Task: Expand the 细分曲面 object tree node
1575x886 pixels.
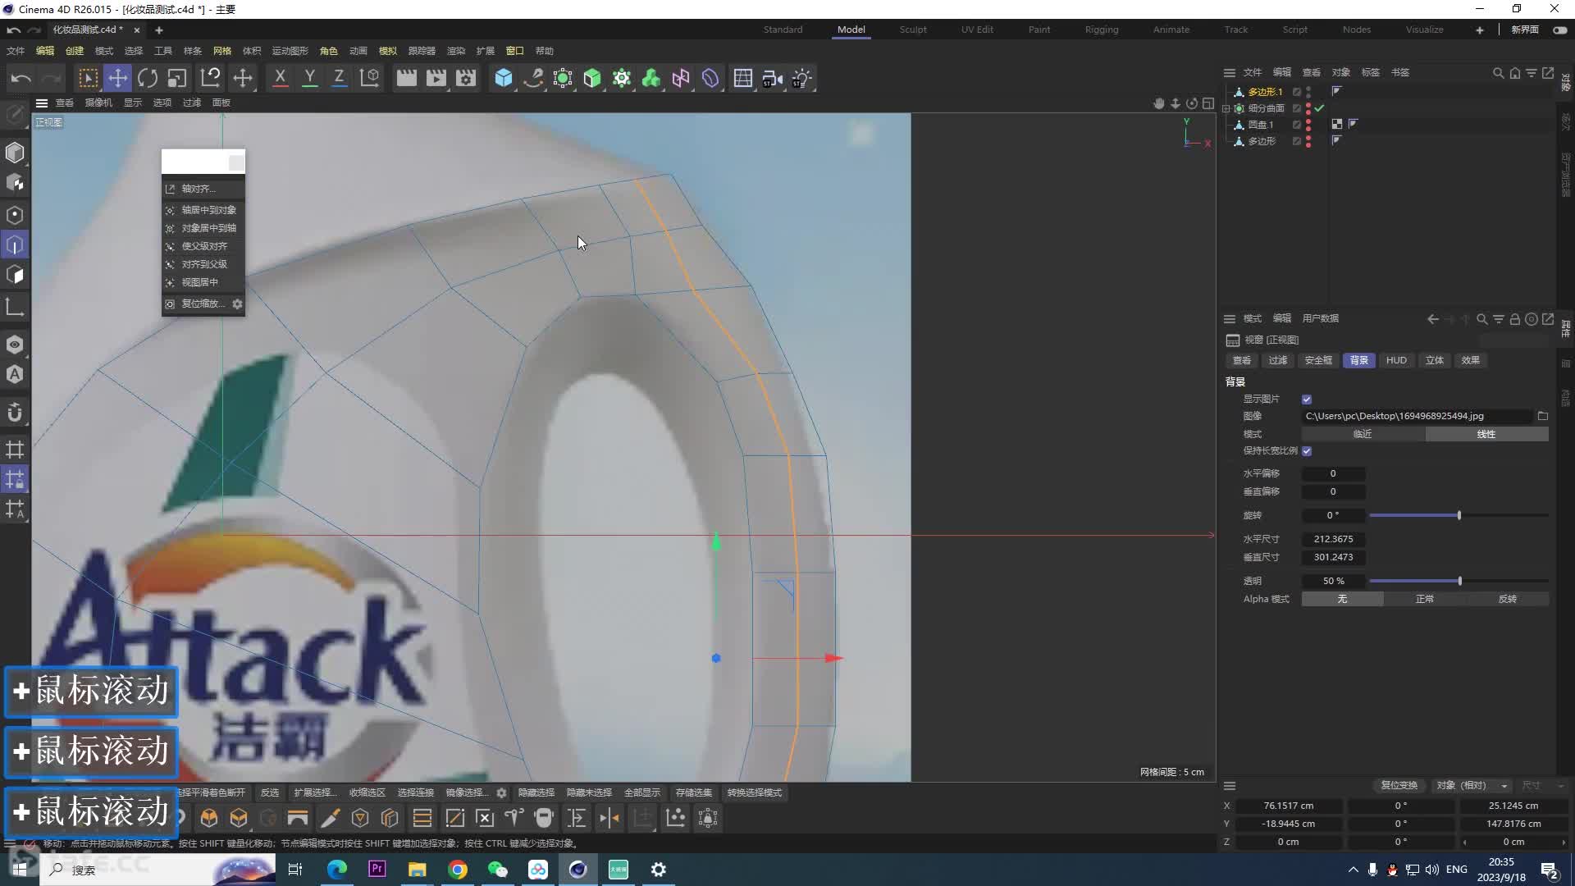Action: point(1226,108)
